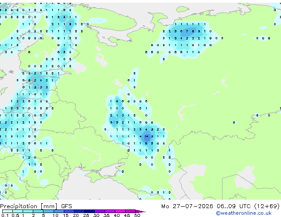Click the '7' precipitation value on map

pyautogui.click(x=187, y=31)
